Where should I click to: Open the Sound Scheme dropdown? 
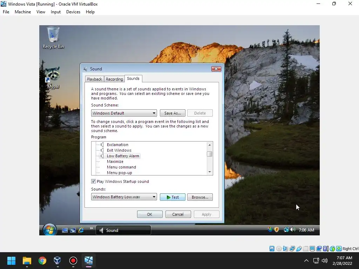[124, 113]
